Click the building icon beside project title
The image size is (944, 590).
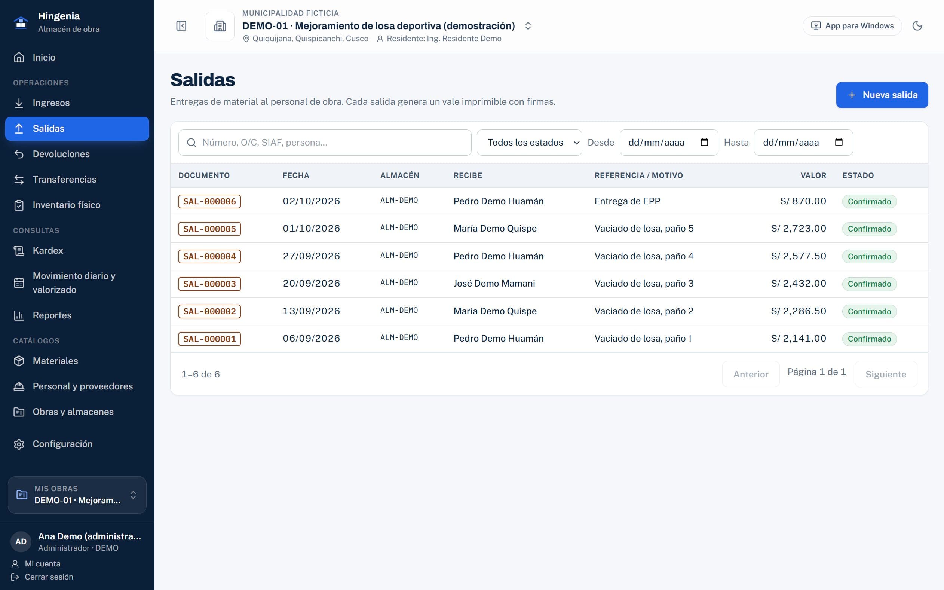[220, 26]
